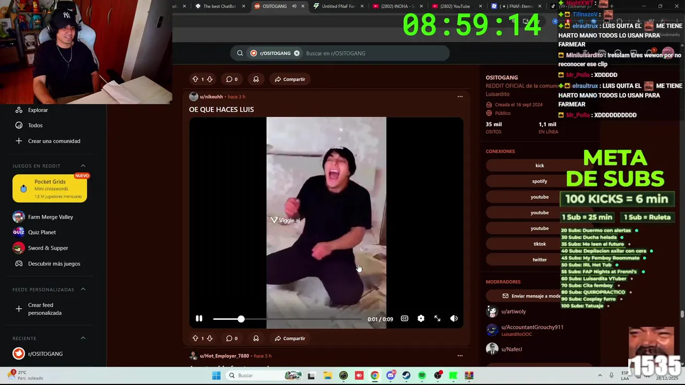
Task: Downvote the OE QUE HACES LUIS post
Action: [x=210, y=338]
